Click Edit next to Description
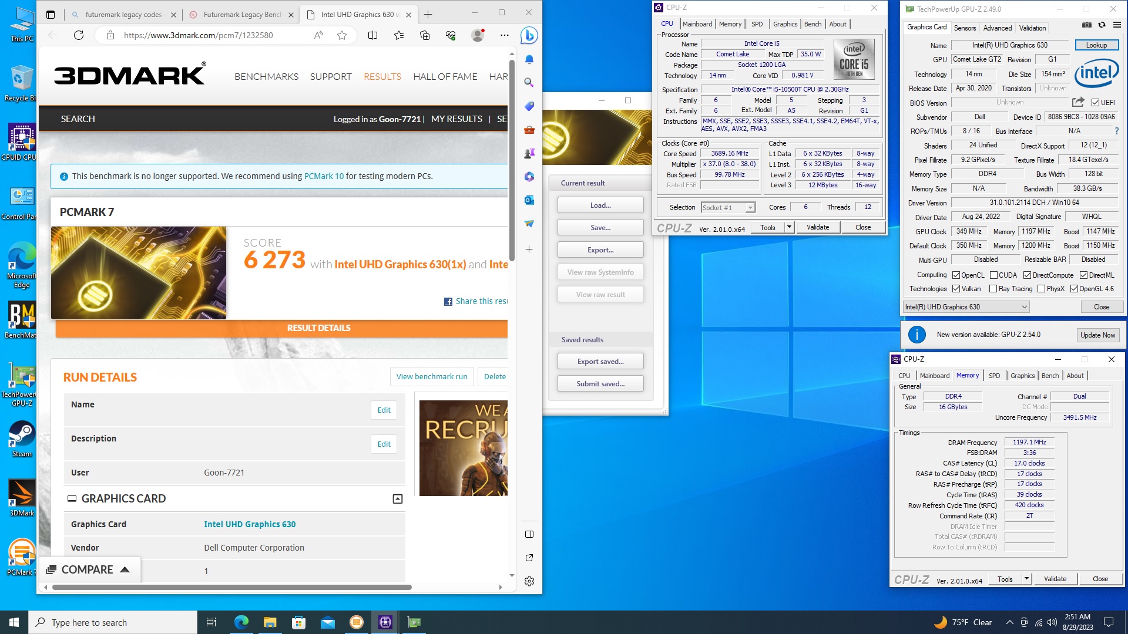The image size is (1128, 634). tap(384, 444)
